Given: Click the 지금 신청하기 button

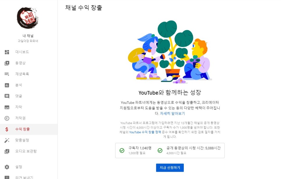Looking at the screenshot, I should [x=170, y=168].
